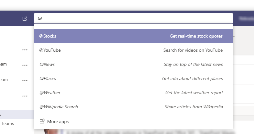Screen dimensions: 254x134
Task: Select the @Stocks command
Action: 133,36
